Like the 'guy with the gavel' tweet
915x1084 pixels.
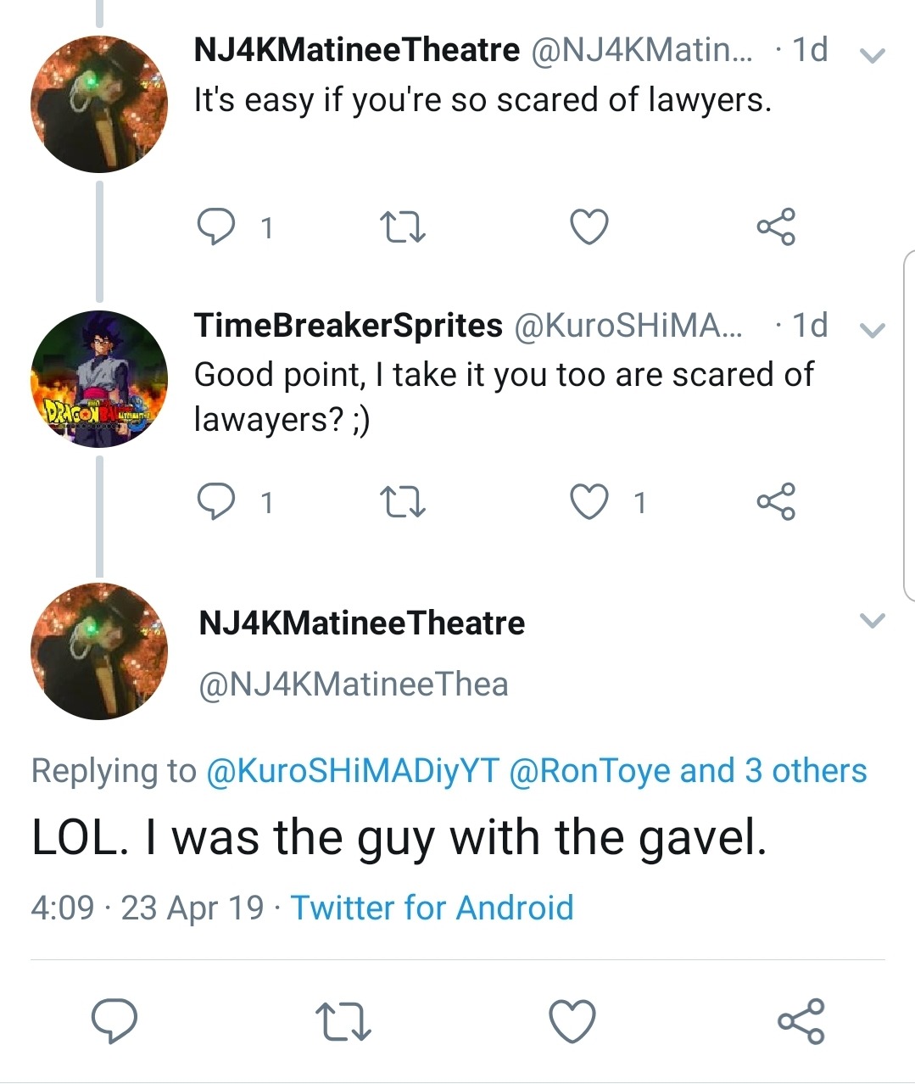coord(572,1020)
